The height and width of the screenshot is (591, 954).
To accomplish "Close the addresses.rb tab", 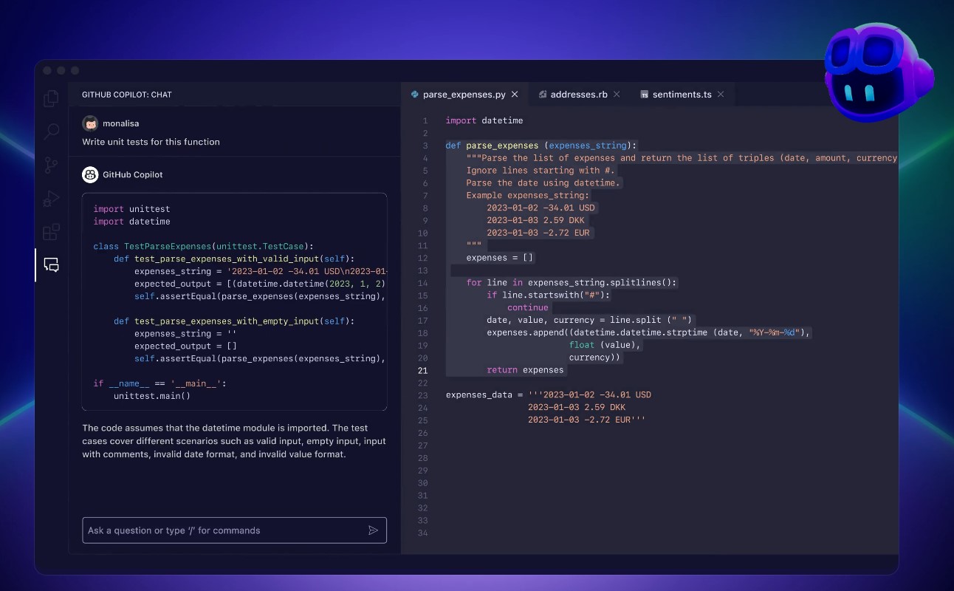I will [x=617, y=95].
